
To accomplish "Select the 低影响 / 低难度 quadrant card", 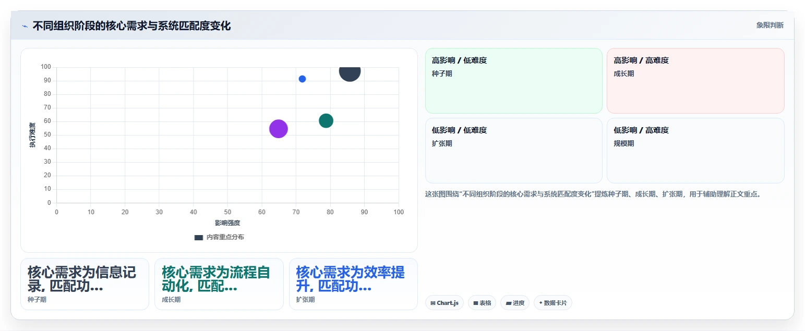I will (x=513, y=151).
